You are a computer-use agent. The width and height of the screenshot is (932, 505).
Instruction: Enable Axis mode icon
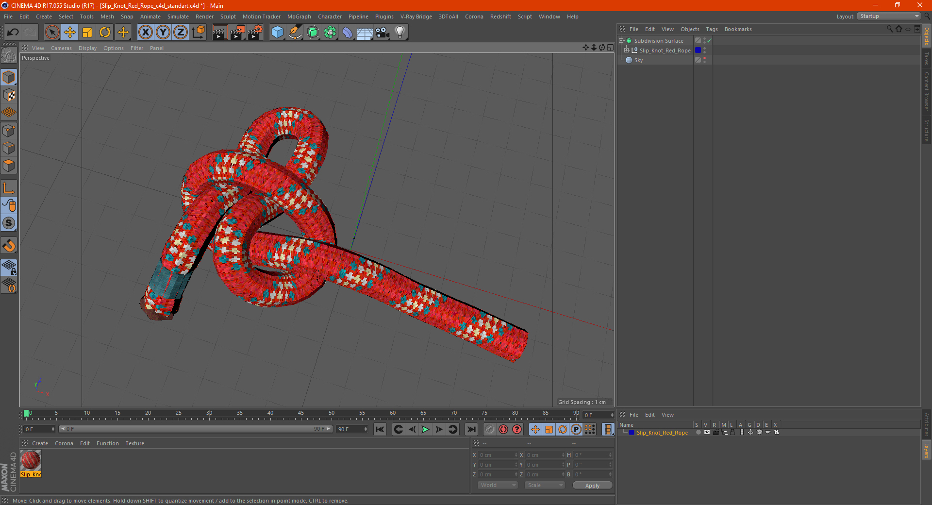(9, 188)
